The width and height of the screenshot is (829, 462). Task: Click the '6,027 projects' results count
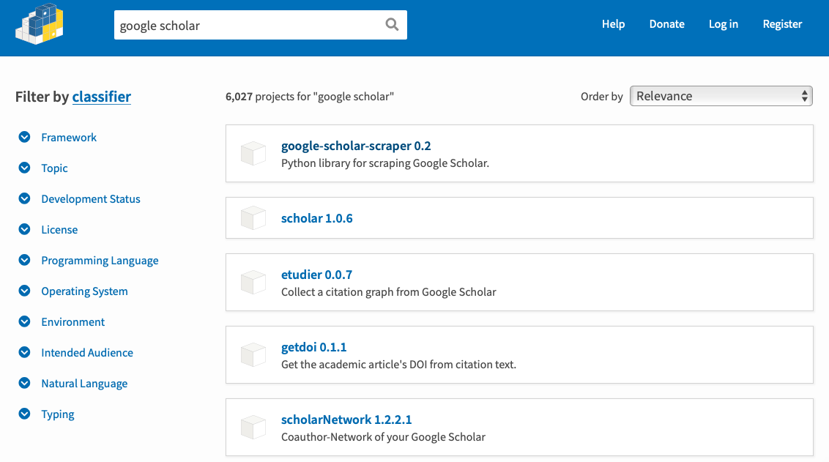(x=309, y=96)
